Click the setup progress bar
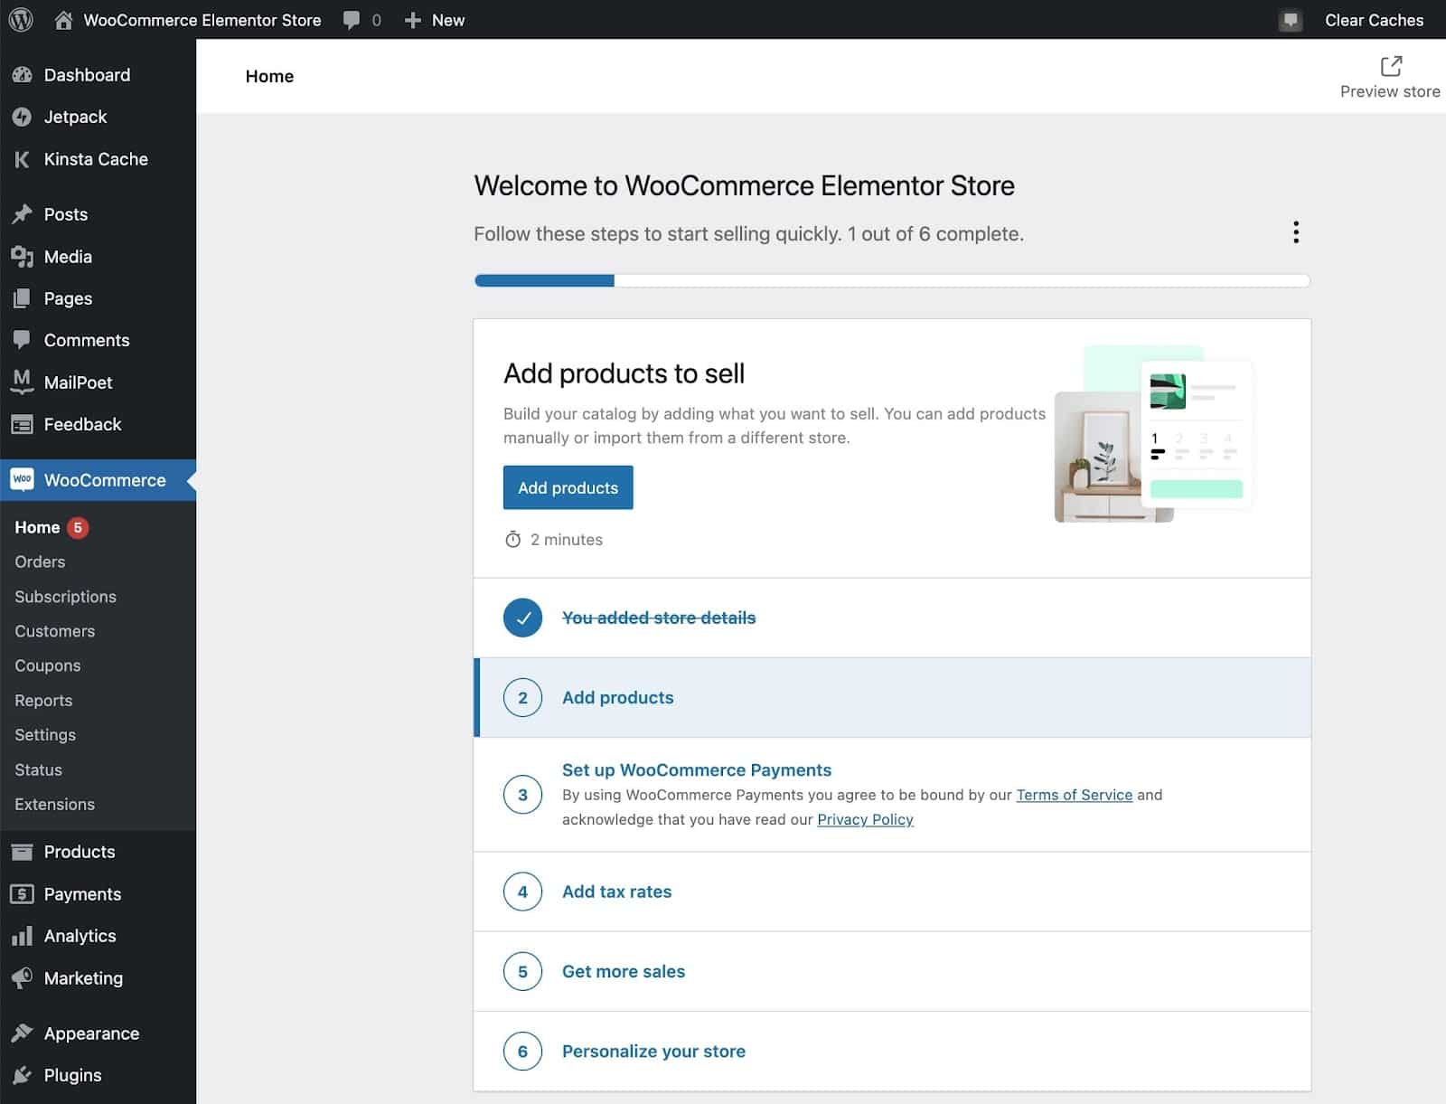The height and width of the screenshot is (1104, 1446). pos(890,281)
